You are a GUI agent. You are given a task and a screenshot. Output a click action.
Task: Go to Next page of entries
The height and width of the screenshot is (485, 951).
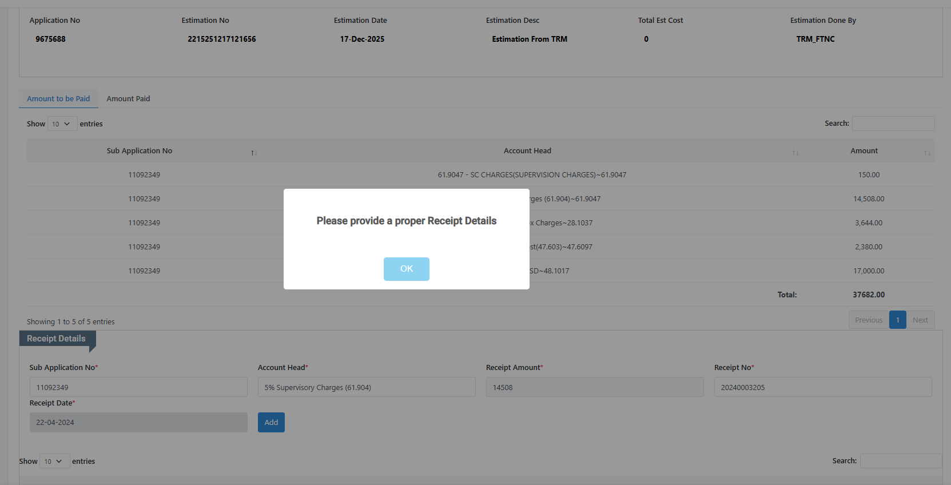[x=920, y=320]
